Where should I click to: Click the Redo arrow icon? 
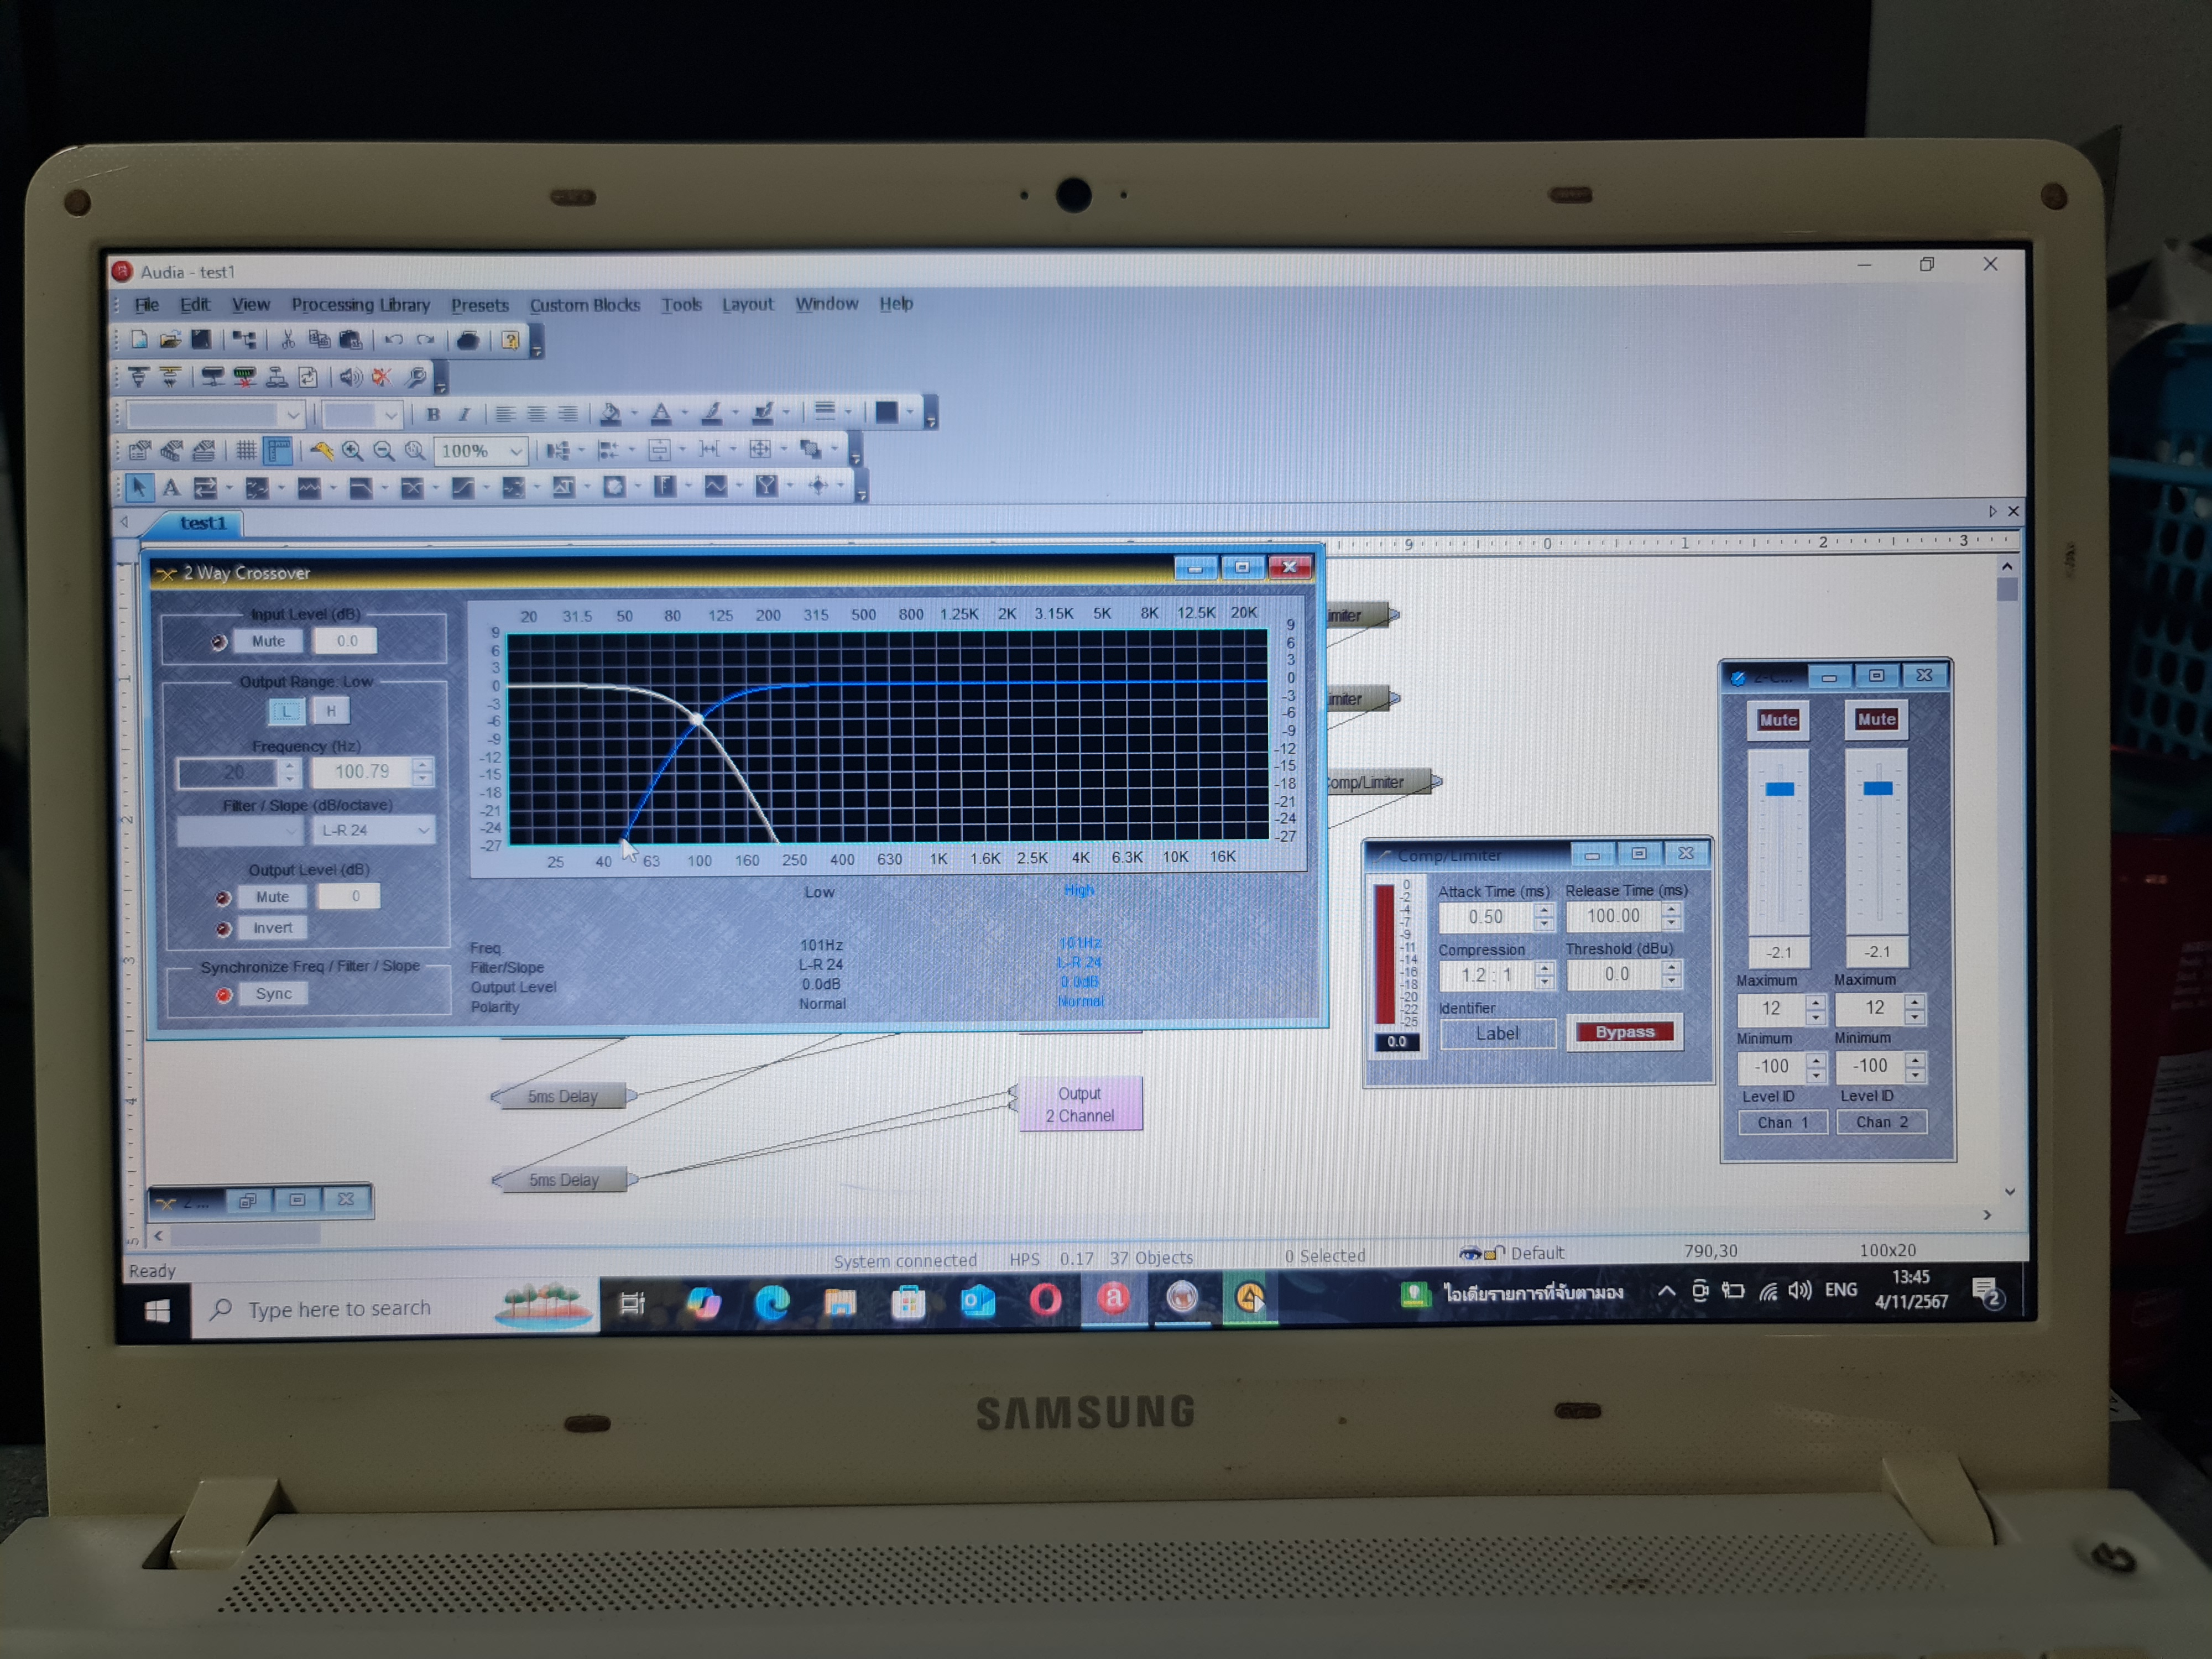point(426,340)
